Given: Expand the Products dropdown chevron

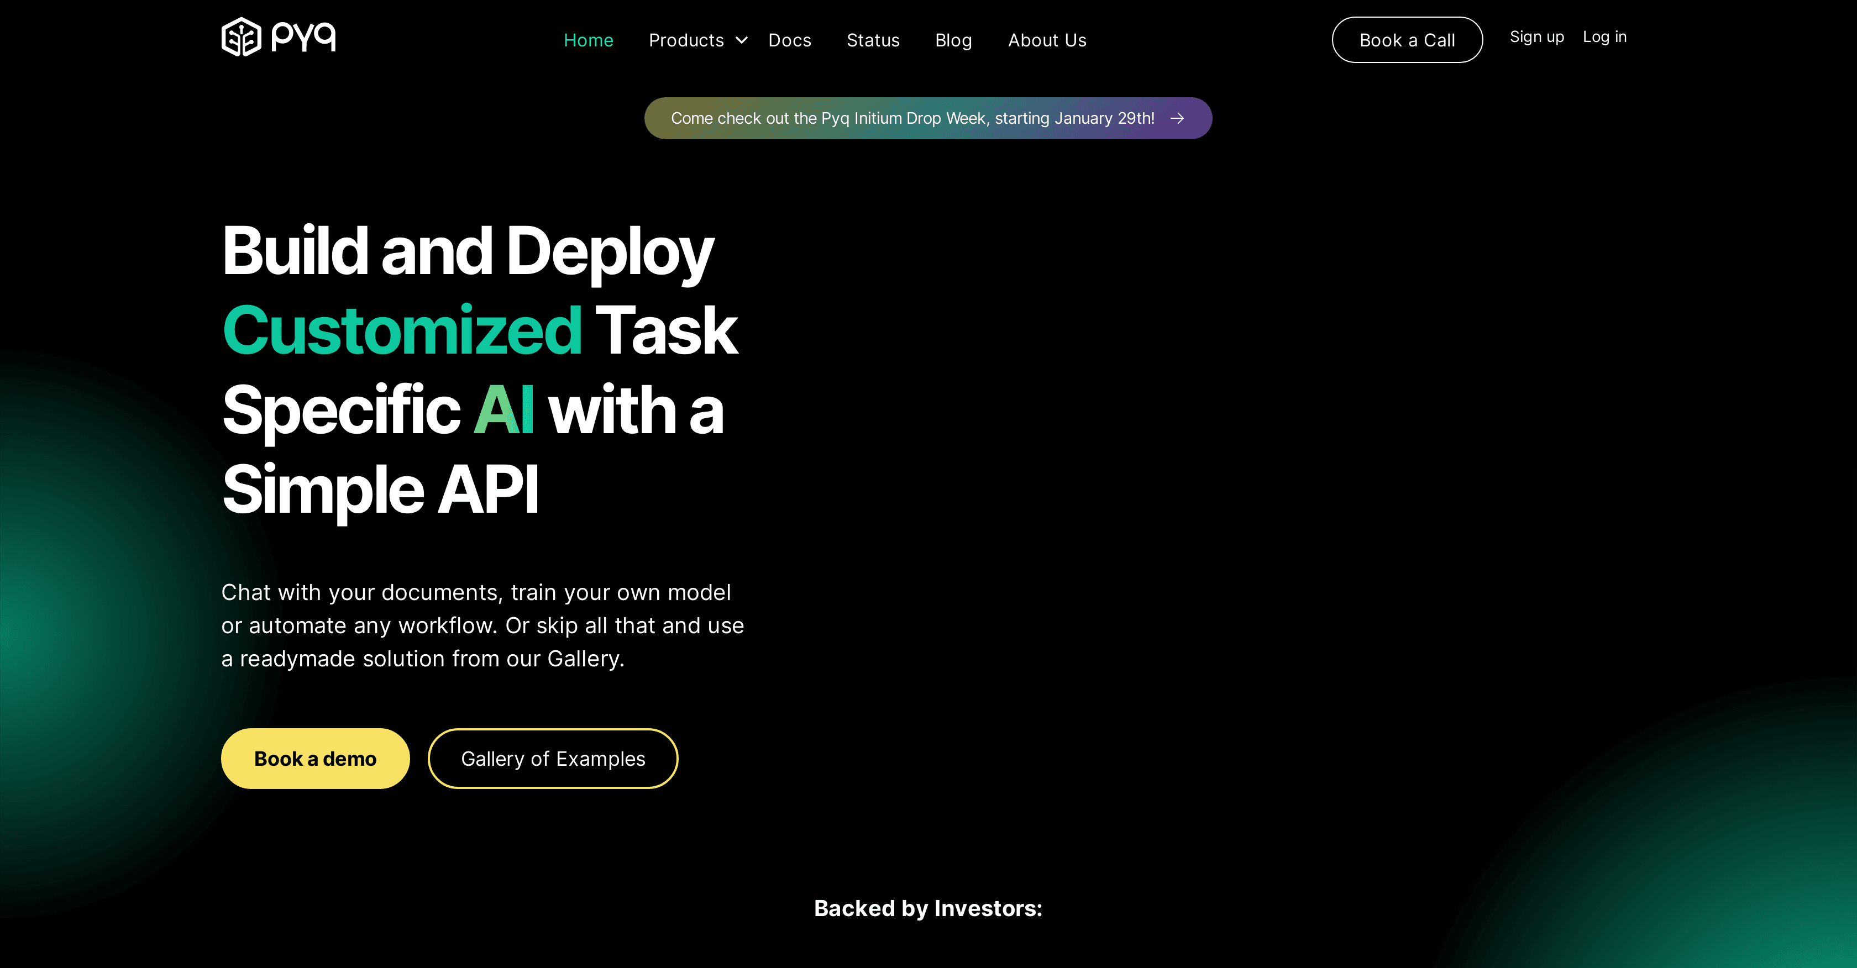Looking at the screenshot, I should (742, 41).
